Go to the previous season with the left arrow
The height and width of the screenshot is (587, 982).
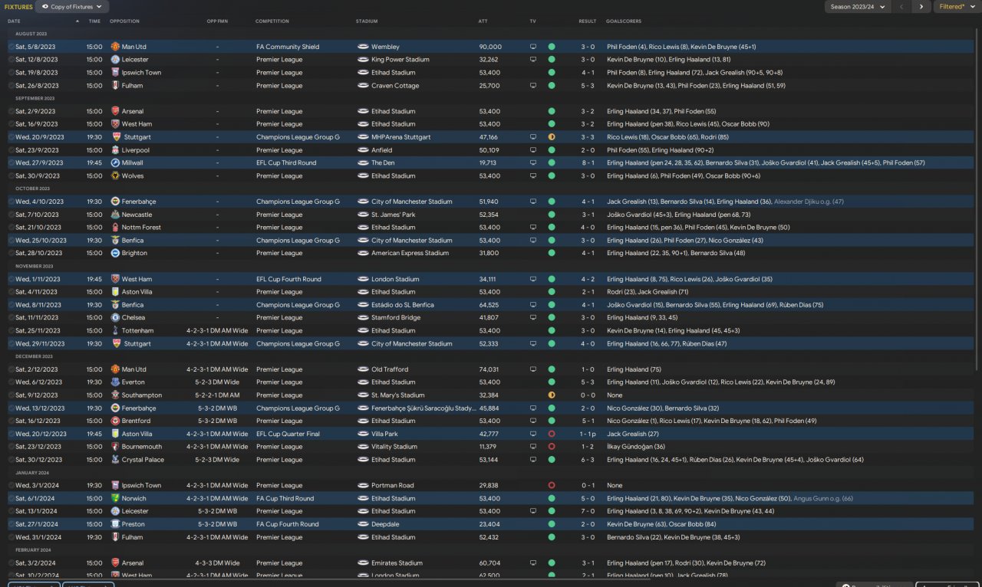(901, 7)
